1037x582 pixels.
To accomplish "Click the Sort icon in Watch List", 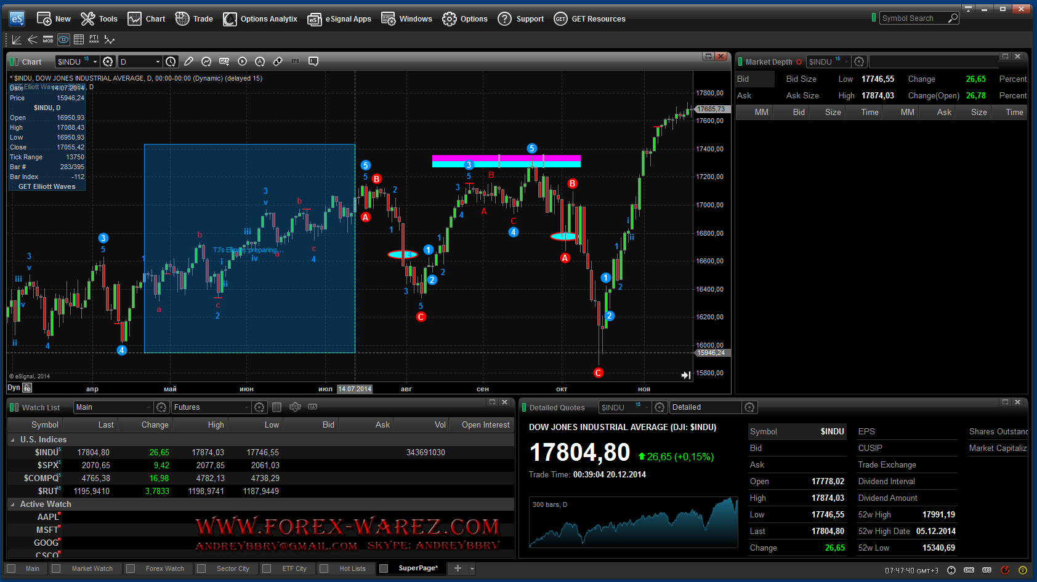I will (295, 407).
